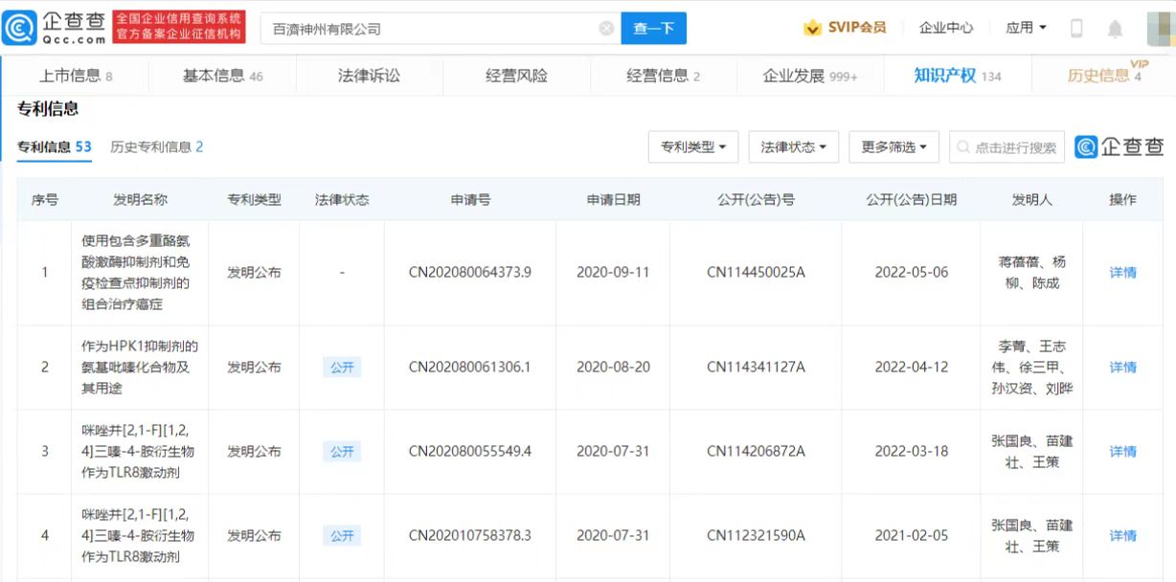Select the 专利信息 53 sub-tab

pos(55,146)
